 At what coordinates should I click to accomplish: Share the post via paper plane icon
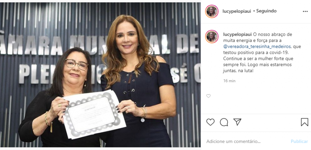click(x=237, y=122)
